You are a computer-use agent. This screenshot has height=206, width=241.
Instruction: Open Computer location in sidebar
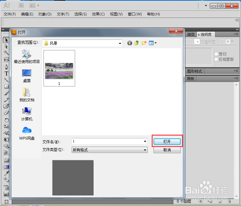27,114
